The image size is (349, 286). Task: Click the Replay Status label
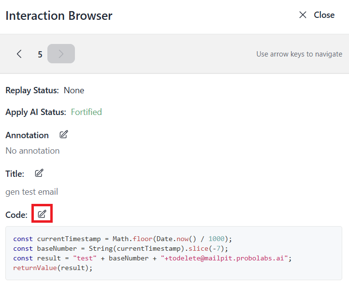pos(32,90)
